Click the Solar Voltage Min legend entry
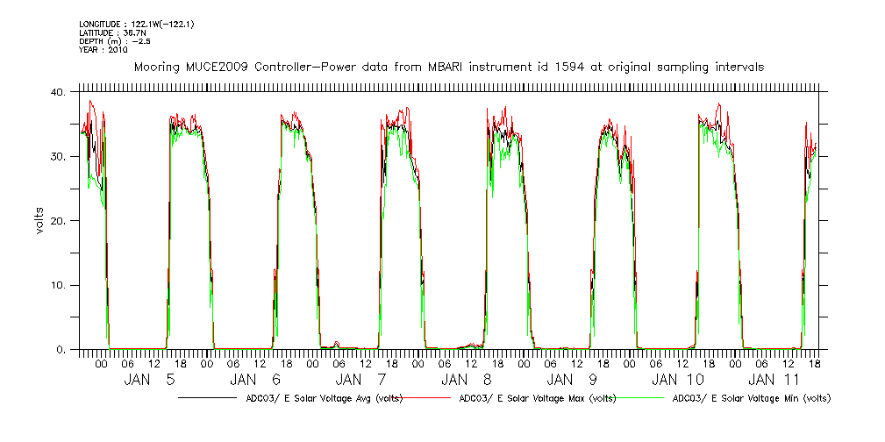Screen dimensions: 885x442 [752, 398]
